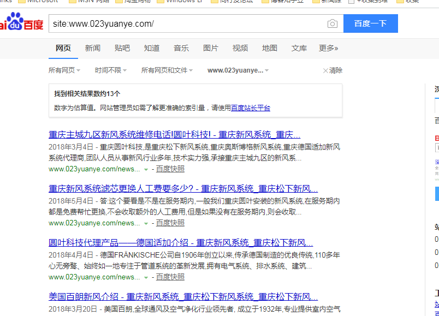Switch to the 音乐 tab
439x316 pixels.
[181, 48]
